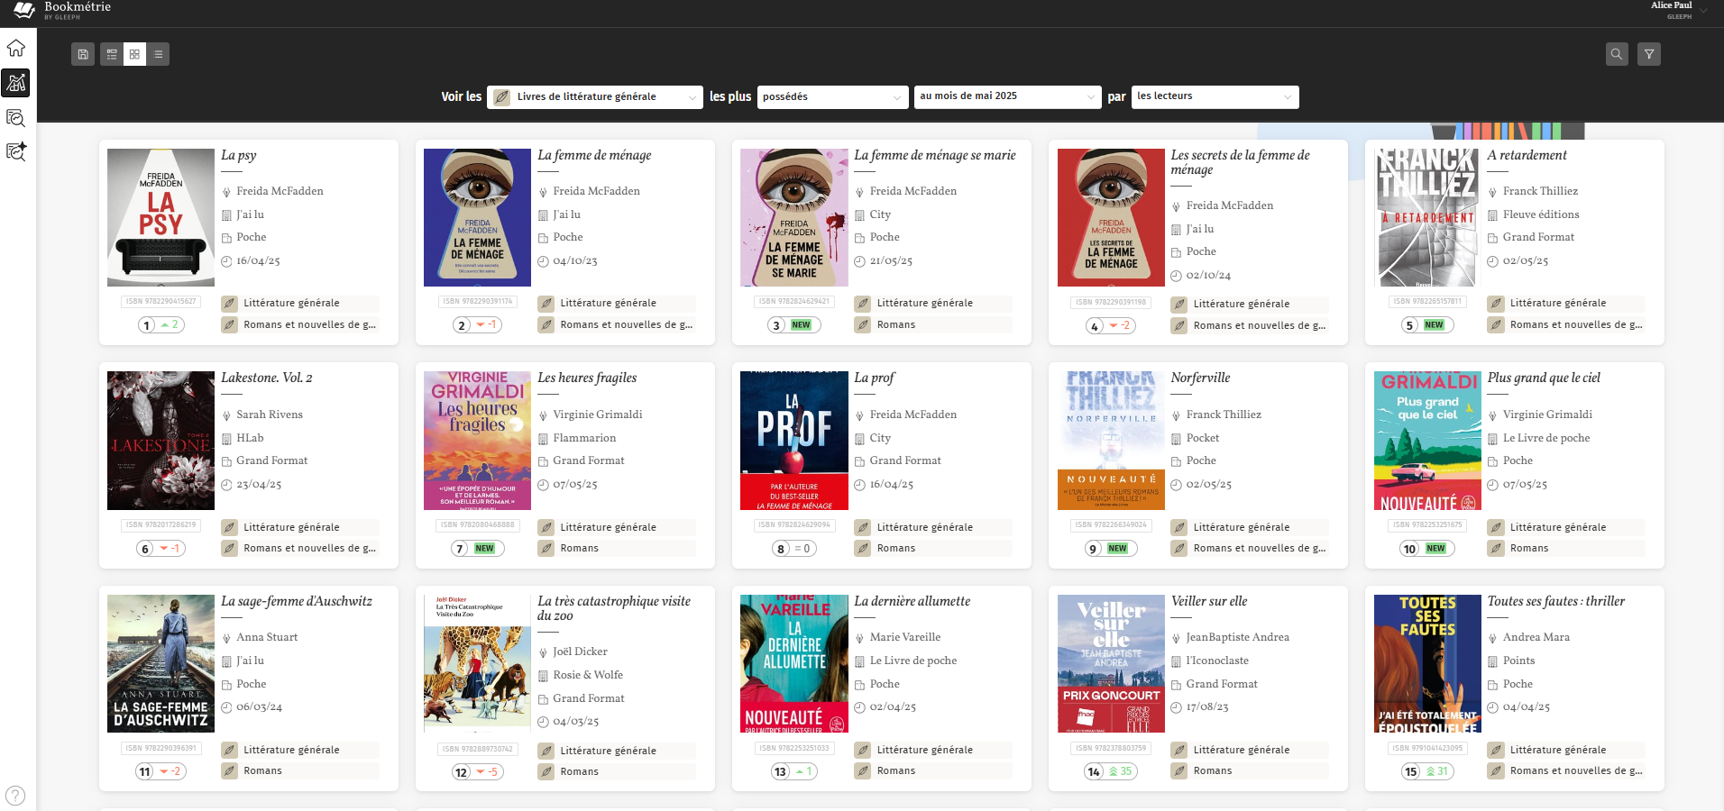Screen dimensions: 1724x811
Task: Open the title 'La femme de ménage se marie'
Action: [x=935, y=155]
